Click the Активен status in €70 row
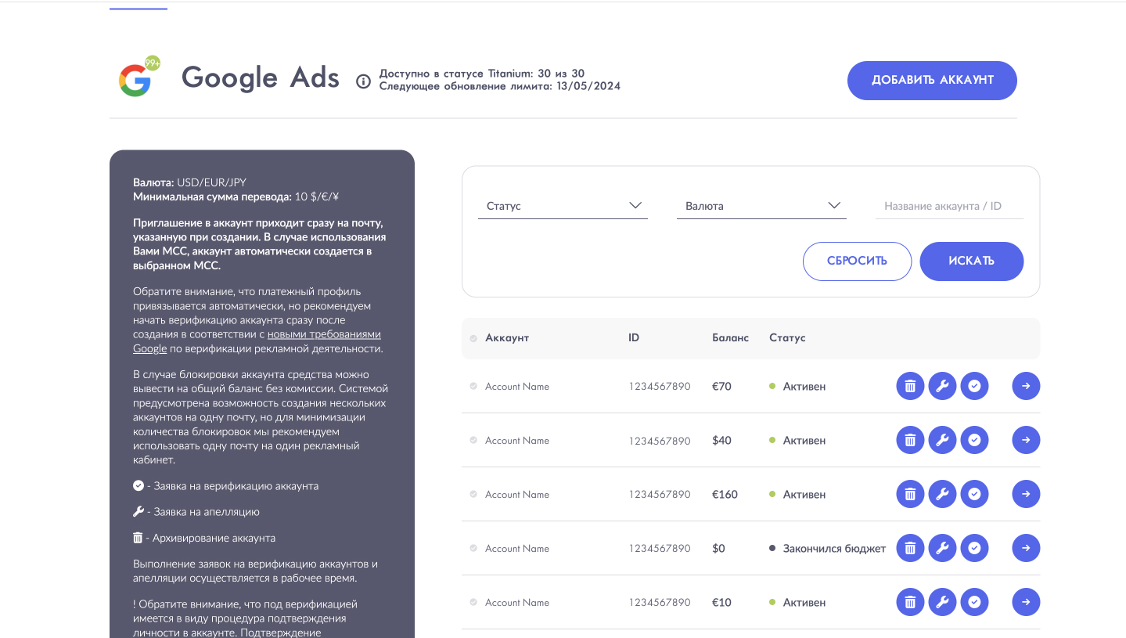Image resolution: width=1126 pixels, height=638 pixels. [x=804, y=386]
